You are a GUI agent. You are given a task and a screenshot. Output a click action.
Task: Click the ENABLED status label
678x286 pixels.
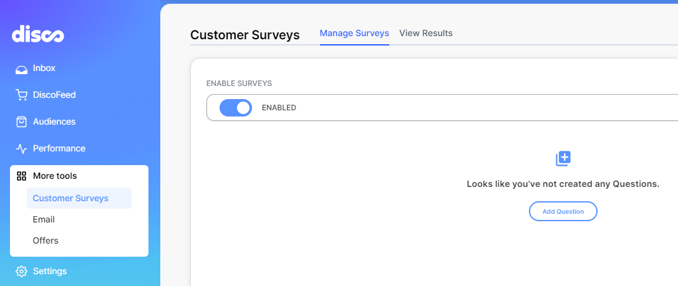point(279,108)
